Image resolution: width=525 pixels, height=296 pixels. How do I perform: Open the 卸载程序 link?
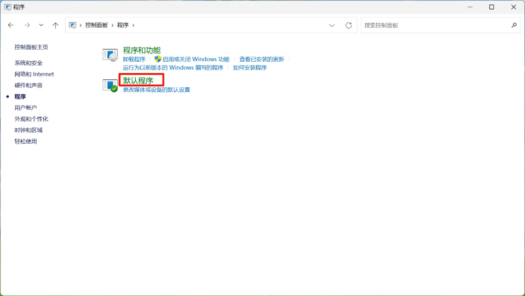coord(134,59)
